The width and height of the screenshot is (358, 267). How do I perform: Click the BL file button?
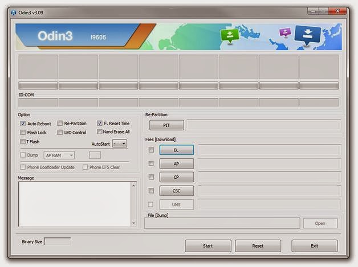click(x=177, y=150)
